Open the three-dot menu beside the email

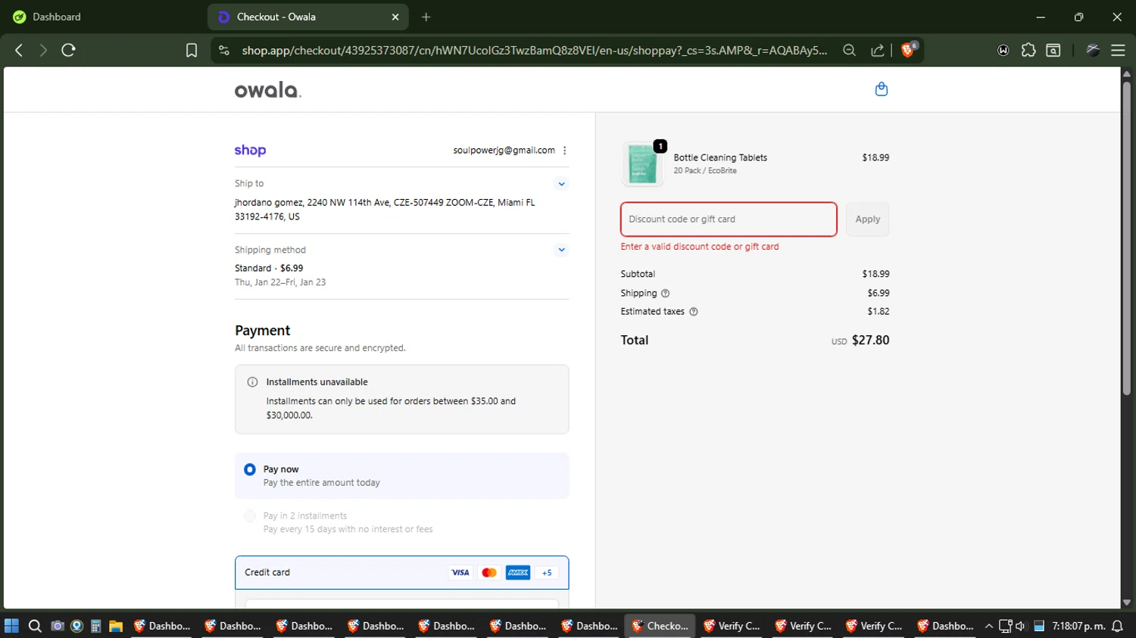[x=565, y=150]
